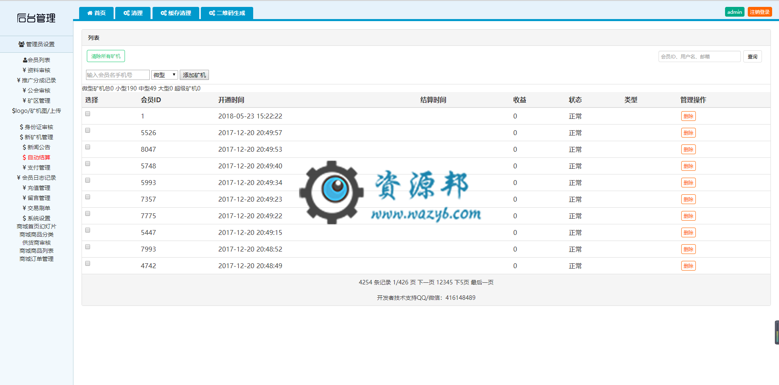Delete the row for member 8047

tap(688, 149)
